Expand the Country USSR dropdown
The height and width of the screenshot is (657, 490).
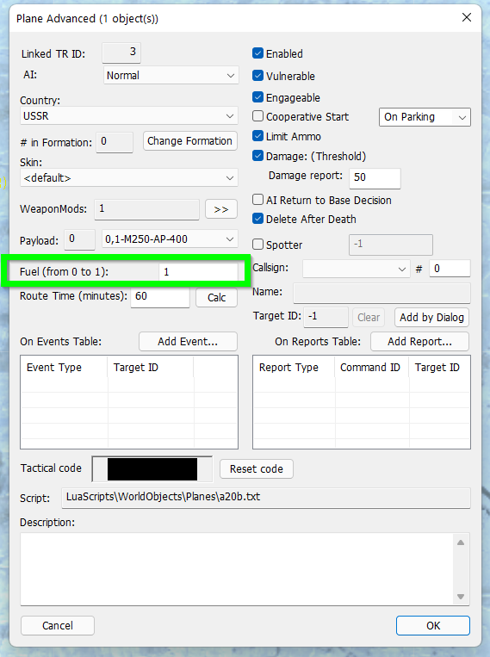click(x=128, y=116)
